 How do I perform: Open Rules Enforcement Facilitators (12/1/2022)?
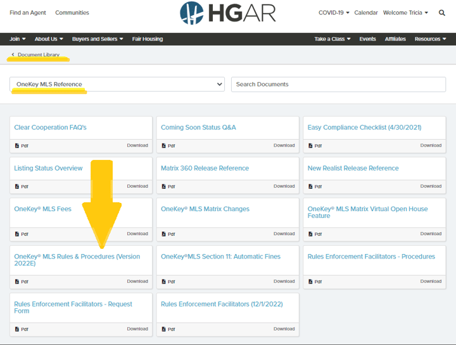(222, 304)
